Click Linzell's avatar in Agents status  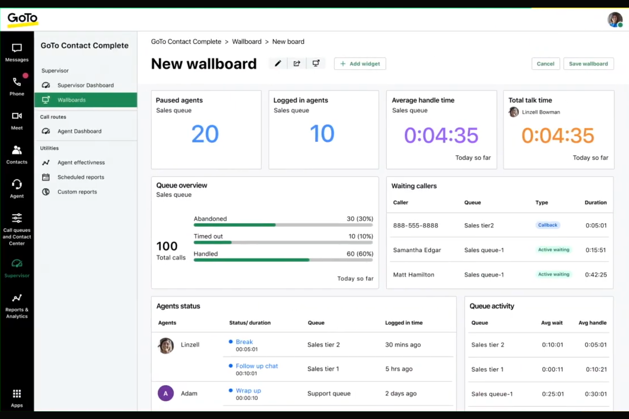pyautogui.click(x=166, y=346)
